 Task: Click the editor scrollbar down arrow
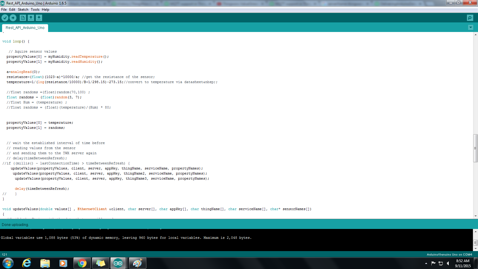click(x=475, y=216)
